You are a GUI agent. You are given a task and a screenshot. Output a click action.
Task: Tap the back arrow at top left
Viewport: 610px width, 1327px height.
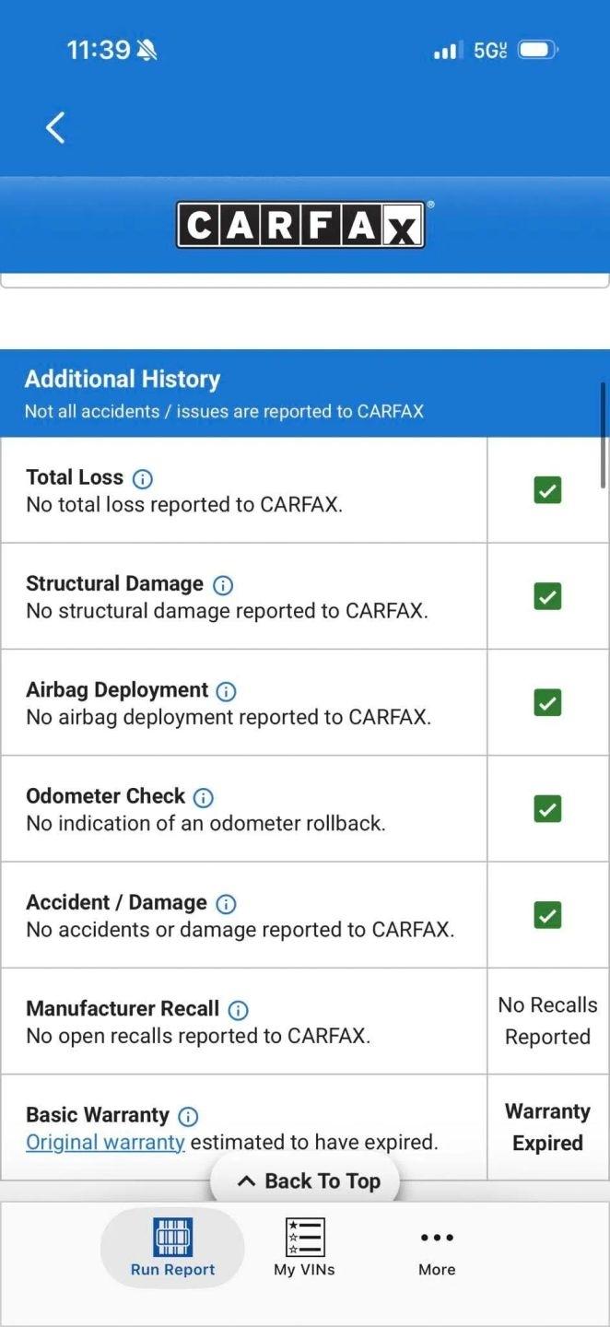pos(55,128)
